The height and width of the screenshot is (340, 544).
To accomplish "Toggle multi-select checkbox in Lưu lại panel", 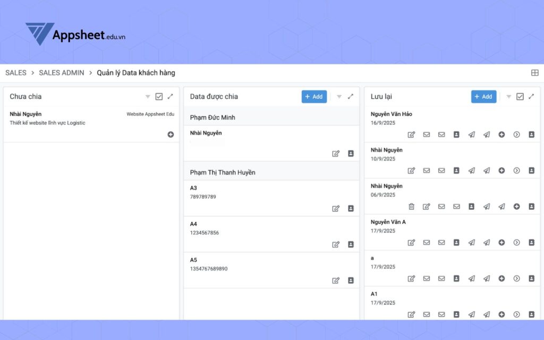I will tap(520, 97).
